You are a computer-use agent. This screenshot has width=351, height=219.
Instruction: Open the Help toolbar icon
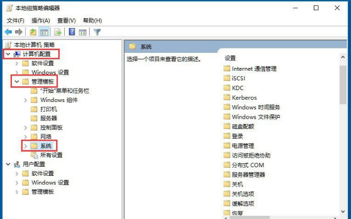(72, 32)
